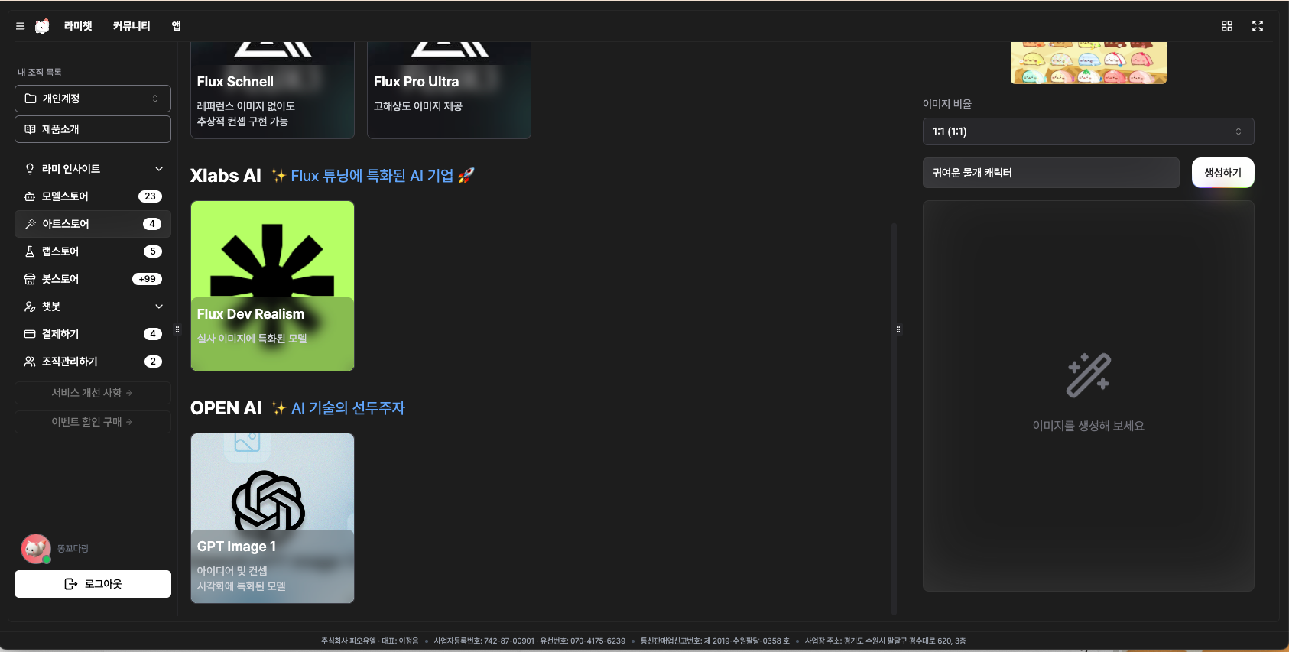Click the sample character image thumbnail

[x=1089, y=63]
